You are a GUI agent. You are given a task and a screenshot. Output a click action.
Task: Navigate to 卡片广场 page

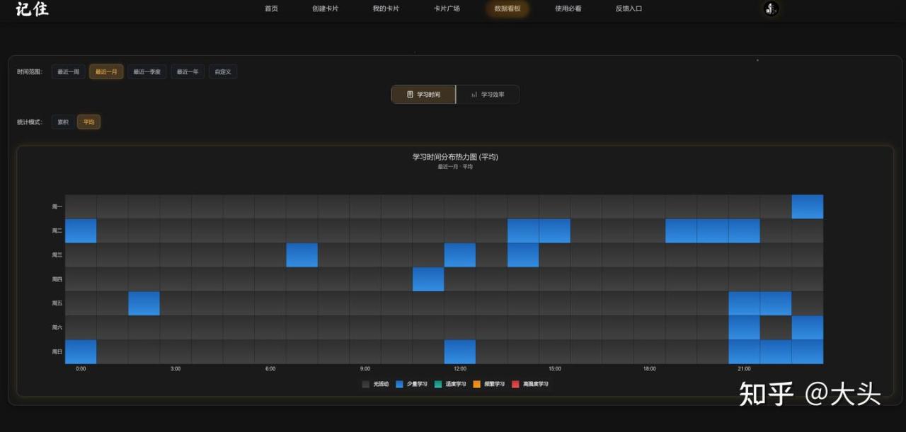pos(447,9)
